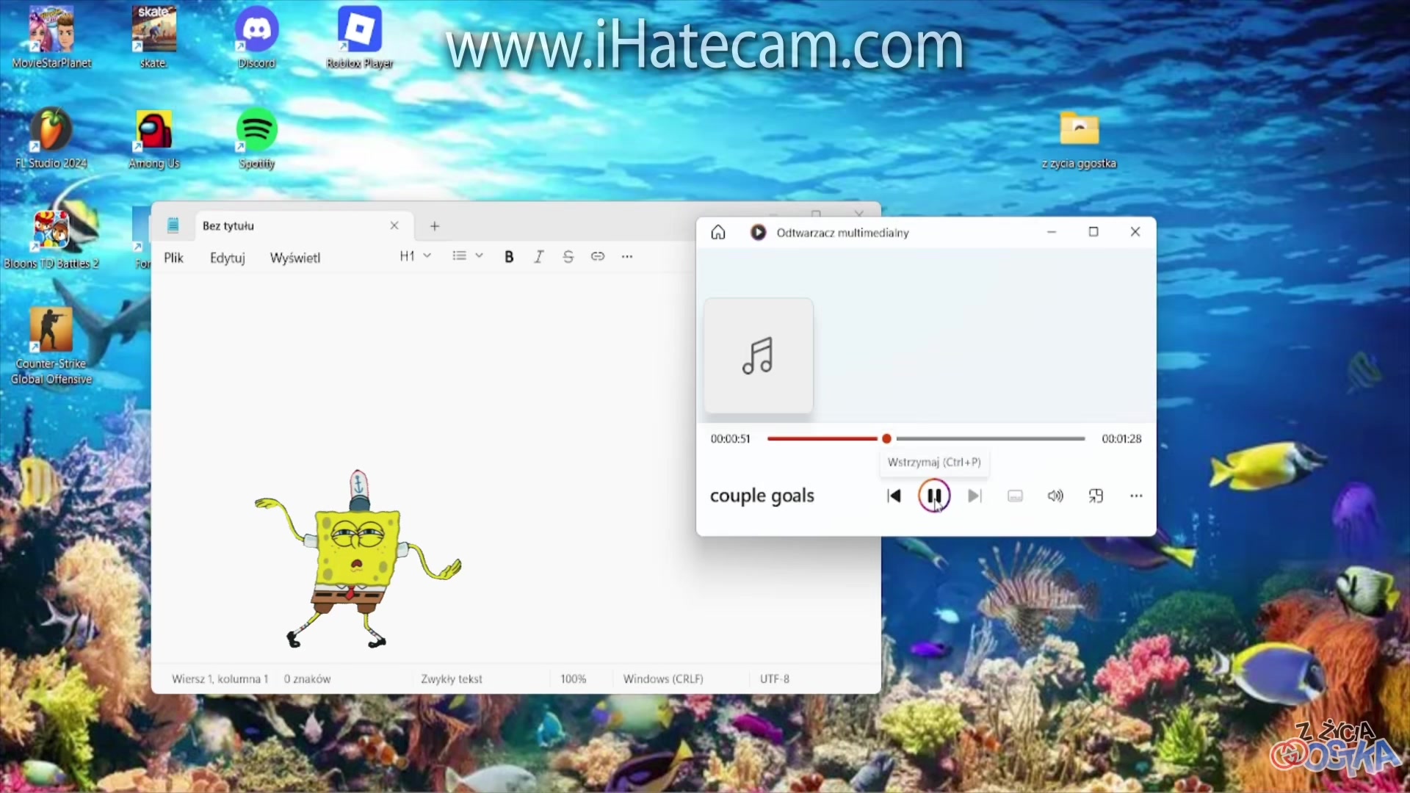Click the elapsed time 00:00:51
The width and height of the screenshot is (1410, 793).
[731, 438]
